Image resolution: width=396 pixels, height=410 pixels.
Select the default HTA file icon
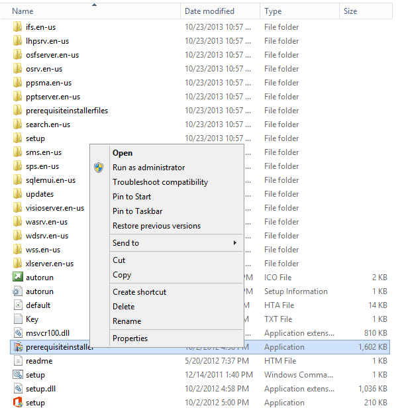pyautogui.click(x=18, y=305)
